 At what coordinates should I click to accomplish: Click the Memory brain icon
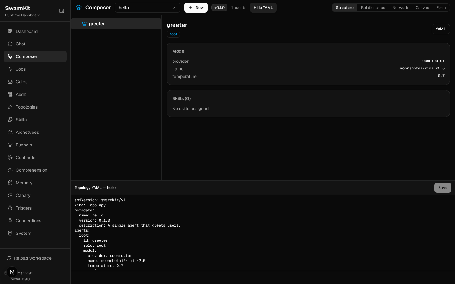[10, 183]
